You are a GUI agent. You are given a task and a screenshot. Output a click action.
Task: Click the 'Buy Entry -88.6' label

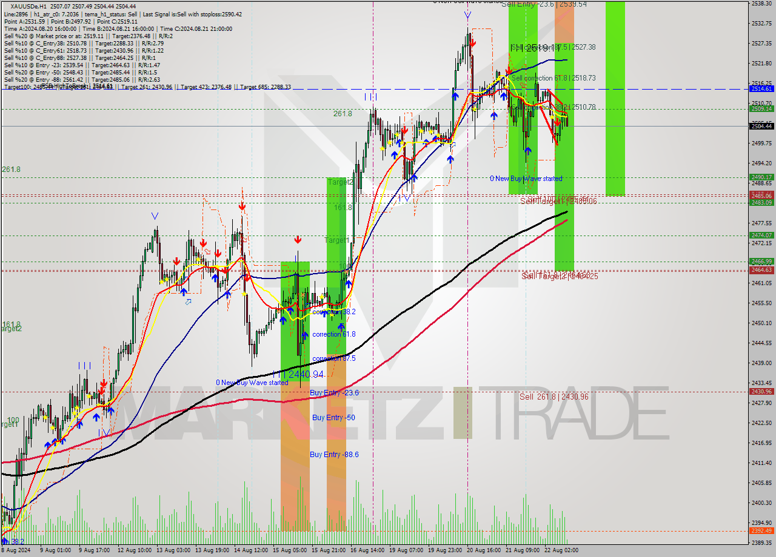(334, 455)
